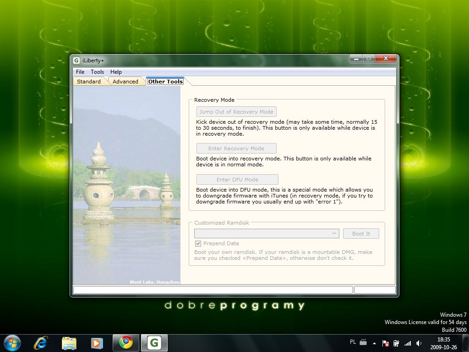
Task: Click the power plug tray icon
Action: 396,343
